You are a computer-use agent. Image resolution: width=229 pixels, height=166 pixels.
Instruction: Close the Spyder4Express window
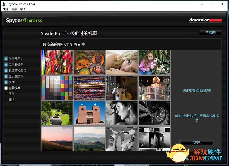pyautogui.click(x=222, y=4)
